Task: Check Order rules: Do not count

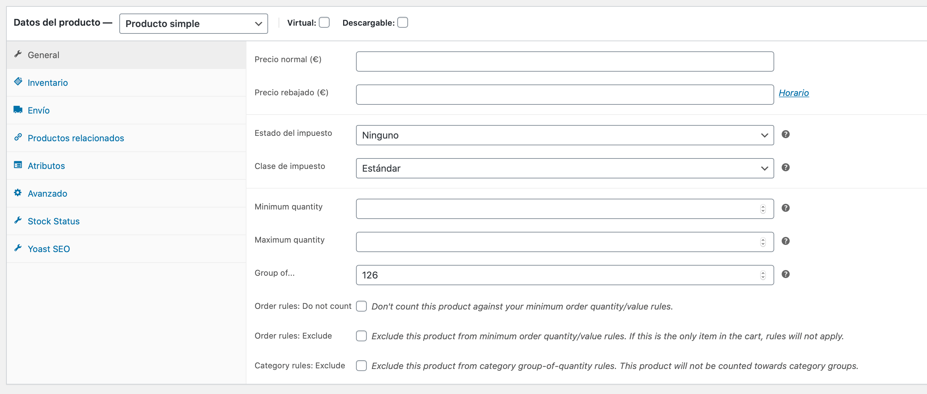Action: [361, 306]
